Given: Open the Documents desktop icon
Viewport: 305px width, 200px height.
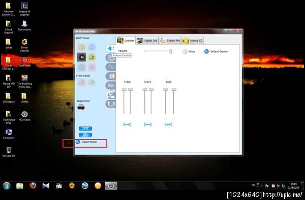Looking at the screenshot, I should 24,25.
